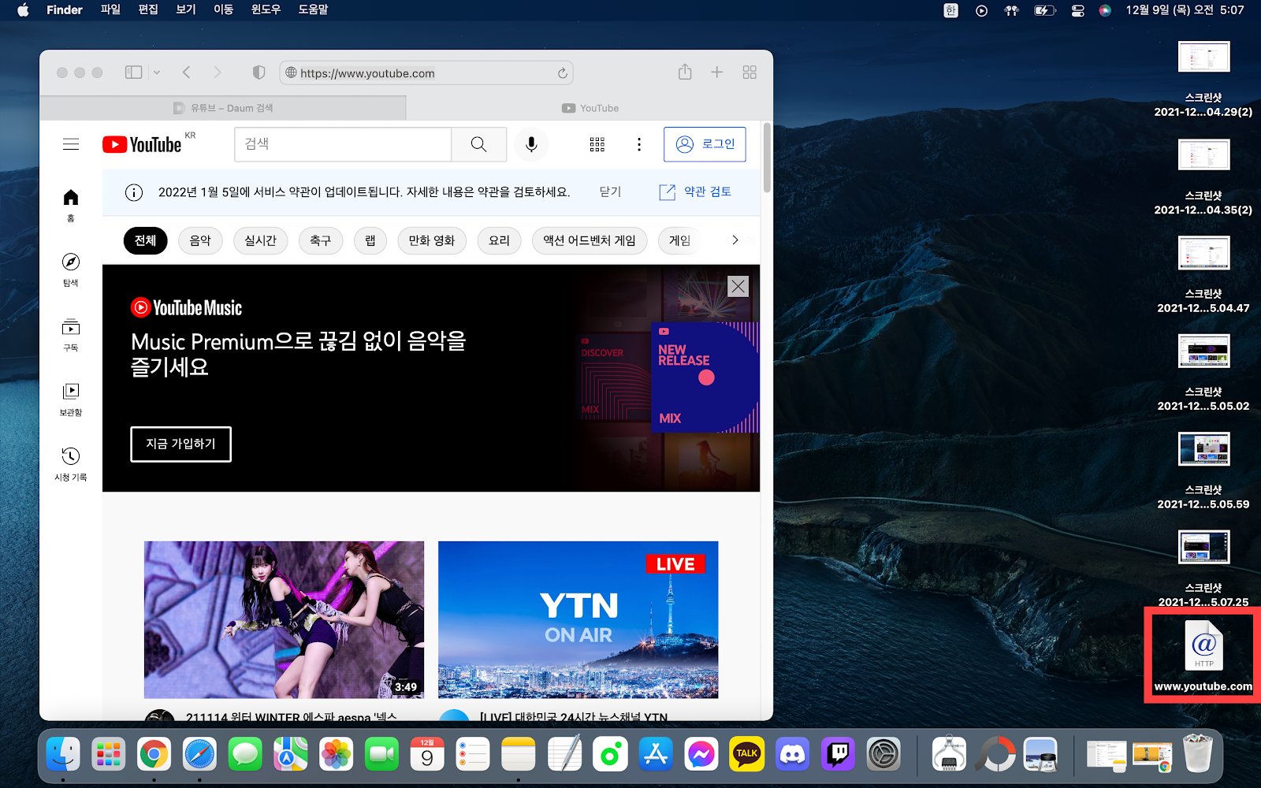Open 도움말 help menu
The height and width of the screenshot is (788, 1261).
coord(313,9)
